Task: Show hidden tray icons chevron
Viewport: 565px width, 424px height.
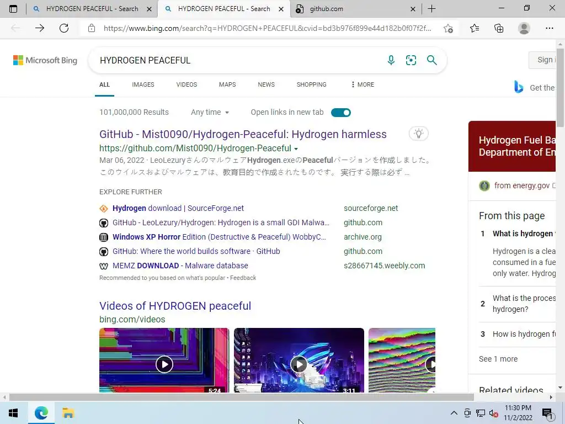Action: point(454,413)
